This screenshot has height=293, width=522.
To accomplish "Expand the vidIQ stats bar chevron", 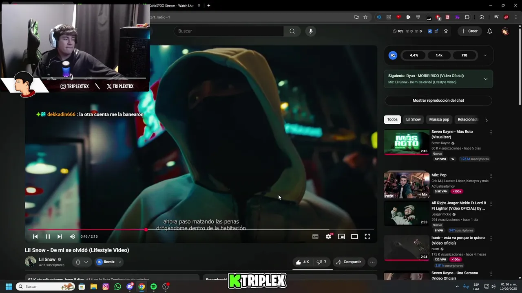I will pos(485,55).
